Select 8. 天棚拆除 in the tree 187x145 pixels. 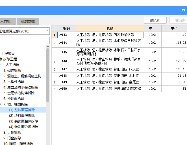click(12, 132)
